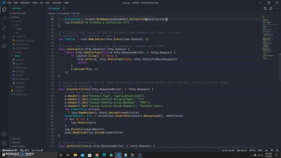Click Ln 57, Col 70 cursor position
The height and width of the screenshot is (158, 281).
point(228,150)
